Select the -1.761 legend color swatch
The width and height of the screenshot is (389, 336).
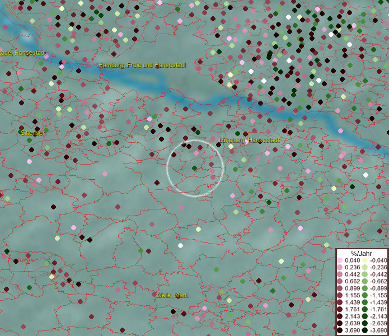[365, 309]
